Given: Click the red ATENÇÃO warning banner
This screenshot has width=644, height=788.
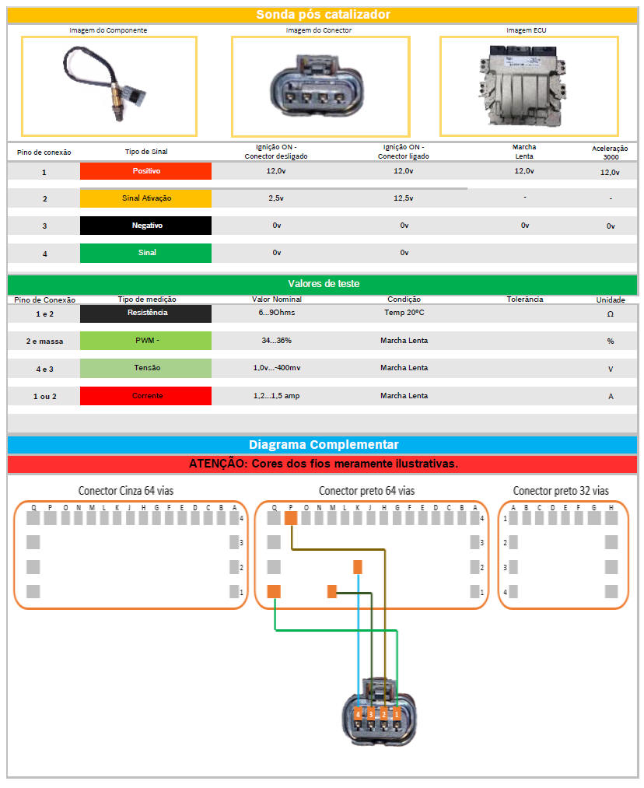Looking at the screenshot, I should coord(322,464).
